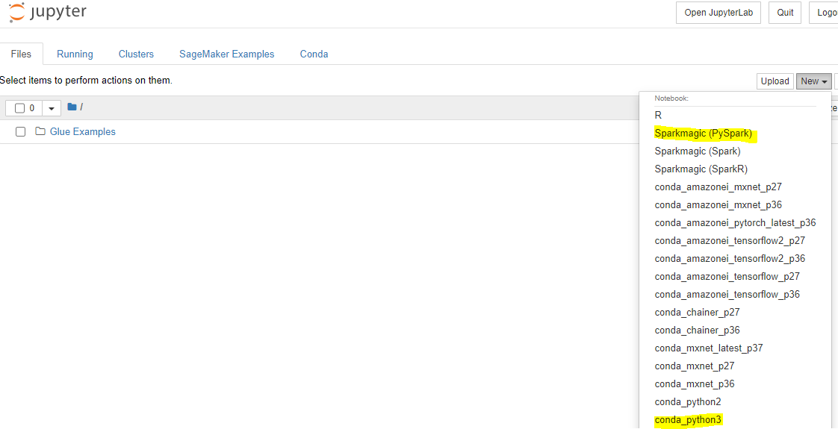This screenshot has width=838, height=429.
Task: Switch to the Files tab
Action: point(22,54)
